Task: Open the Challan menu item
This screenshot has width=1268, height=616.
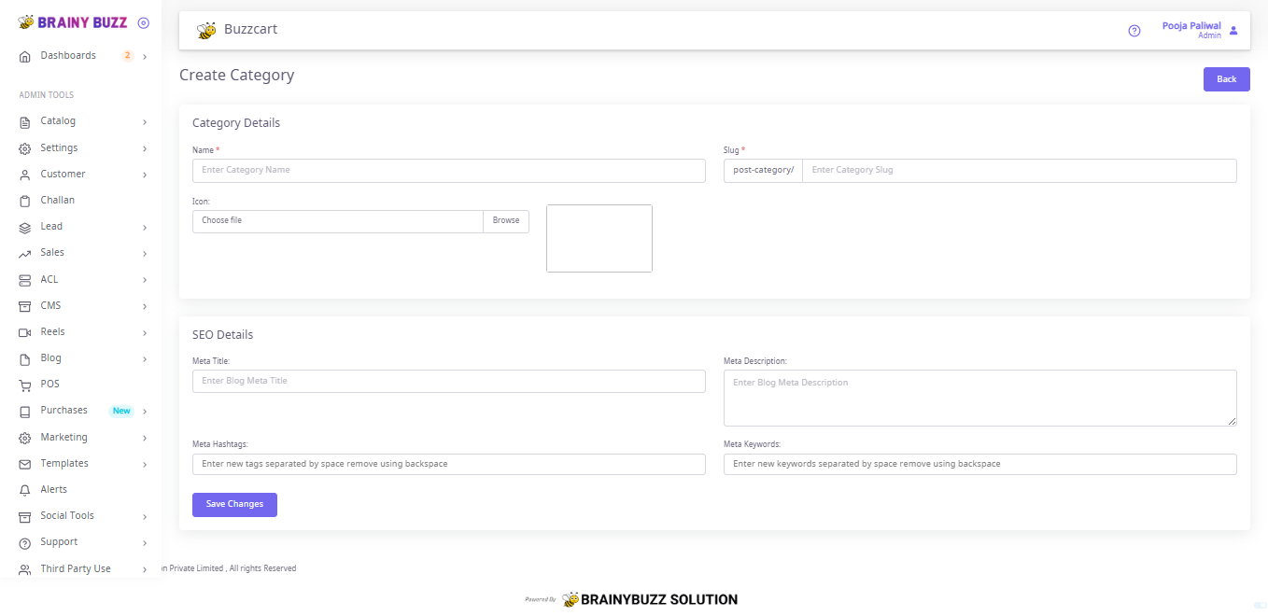Action: tap(57, 199)
